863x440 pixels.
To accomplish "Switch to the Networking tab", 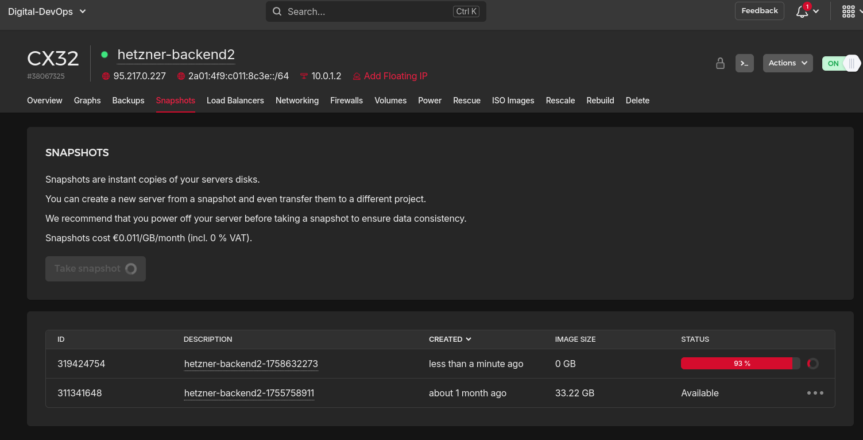I will [x=297, y=101].
